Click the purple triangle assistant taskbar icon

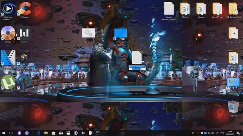(x=19, y=133)
